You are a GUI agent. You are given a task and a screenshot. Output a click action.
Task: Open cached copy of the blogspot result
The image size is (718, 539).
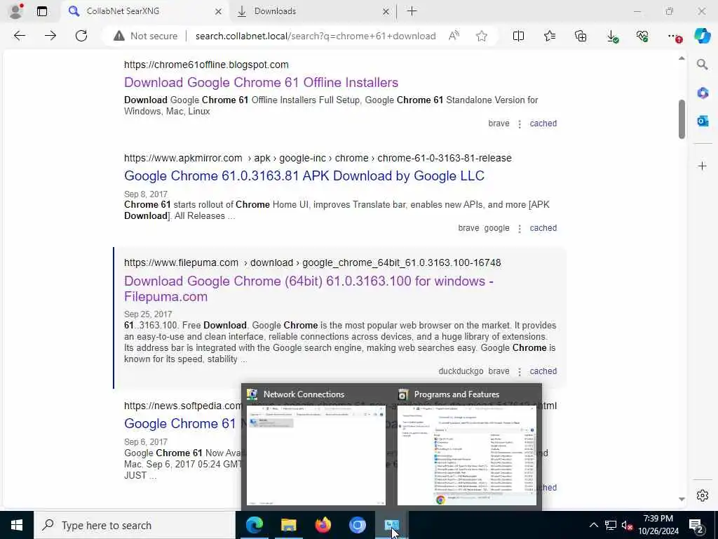point(543,124)
